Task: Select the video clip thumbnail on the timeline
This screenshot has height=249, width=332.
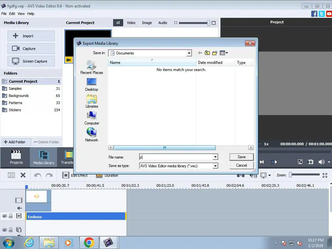Action: (x=36, y=196)
